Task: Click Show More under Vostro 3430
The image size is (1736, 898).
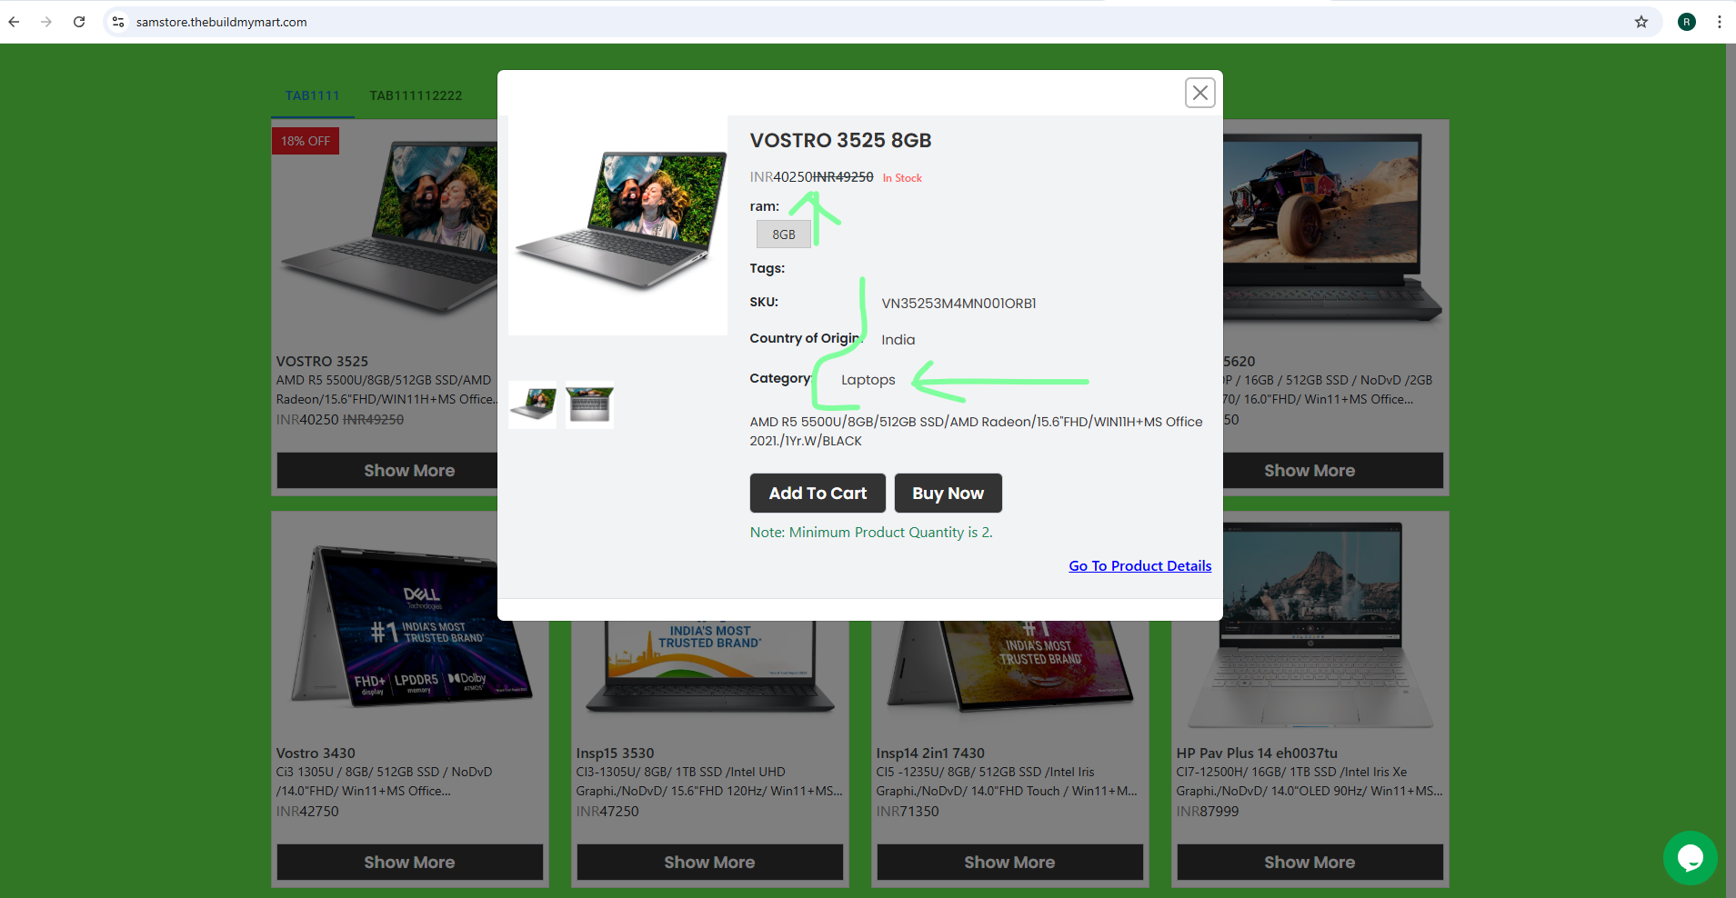Action: coord(410,863)
